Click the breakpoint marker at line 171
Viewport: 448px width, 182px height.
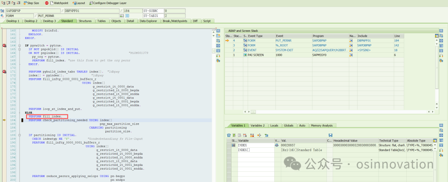tap(4, 72)
